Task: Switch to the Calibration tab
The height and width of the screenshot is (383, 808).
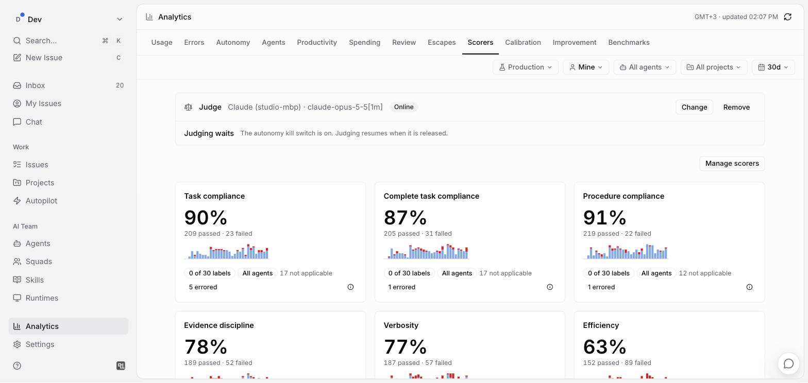Action: coord(523,42)
